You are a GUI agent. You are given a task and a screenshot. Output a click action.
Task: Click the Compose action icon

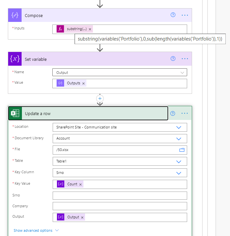[15, 15]
